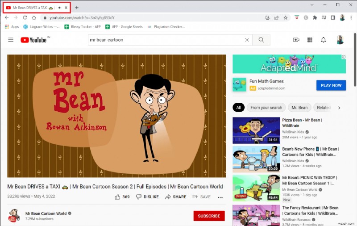Dislike the video
Image resolution: width=357 pixels, height=226 pixels.
[147, 197]
